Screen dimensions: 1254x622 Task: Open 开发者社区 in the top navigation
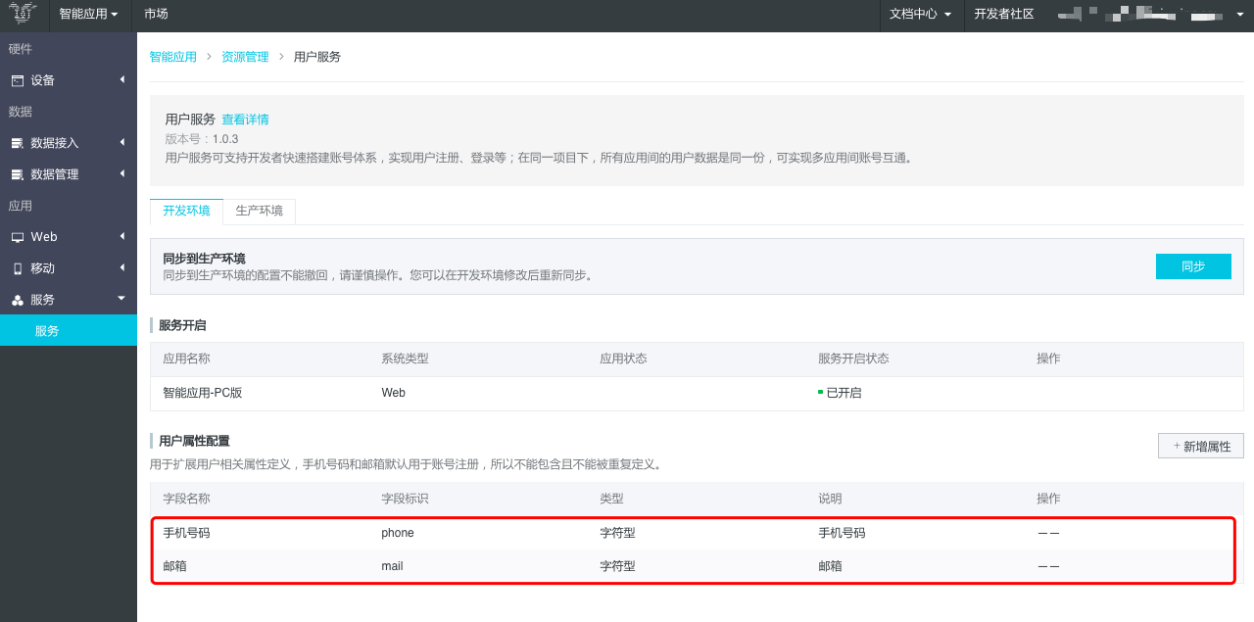(1004, 14)
